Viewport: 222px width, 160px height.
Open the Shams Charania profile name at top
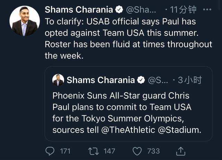coord(79,10)
